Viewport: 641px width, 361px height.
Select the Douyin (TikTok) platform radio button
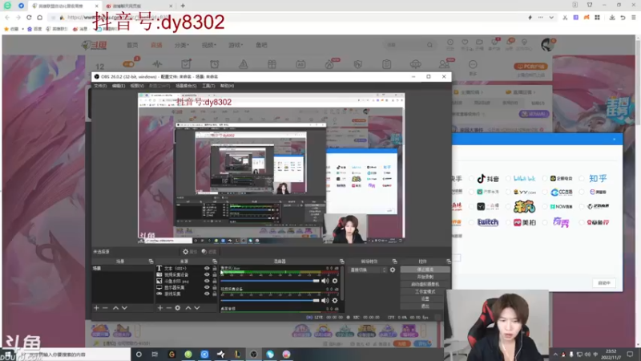point(471,178)
